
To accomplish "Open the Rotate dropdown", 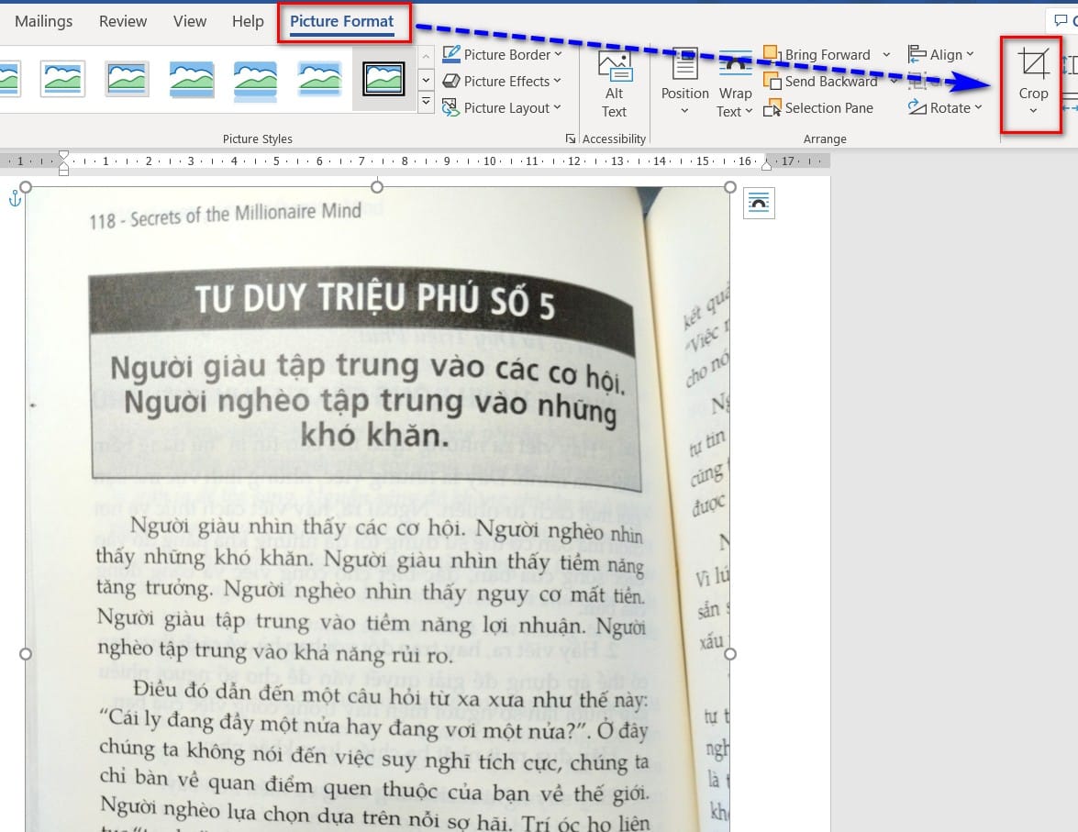I will pos(945,108).
